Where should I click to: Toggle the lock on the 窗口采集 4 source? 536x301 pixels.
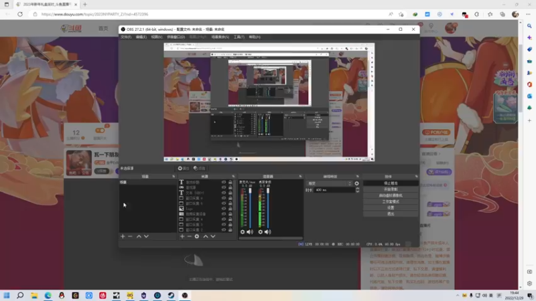(x=230, y=219)
